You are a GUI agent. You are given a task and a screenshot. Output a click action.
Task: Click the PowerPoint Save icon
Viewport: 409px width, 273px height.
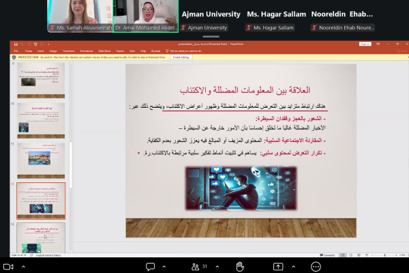pyautogui.click(x=16, y=44)
